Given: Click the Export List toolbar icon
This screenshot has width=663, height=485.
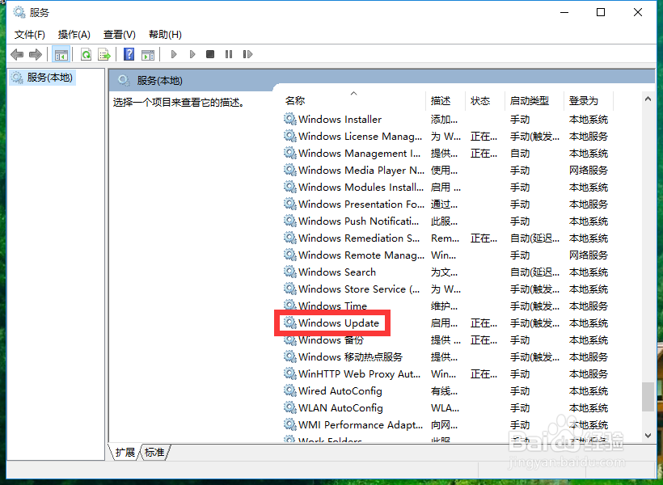Looking at the screenshot, I should (x=104, y=54).
